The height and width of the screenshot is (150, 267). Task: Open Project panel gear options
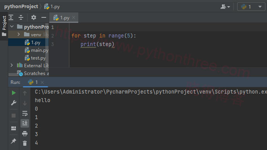point(34,17)
